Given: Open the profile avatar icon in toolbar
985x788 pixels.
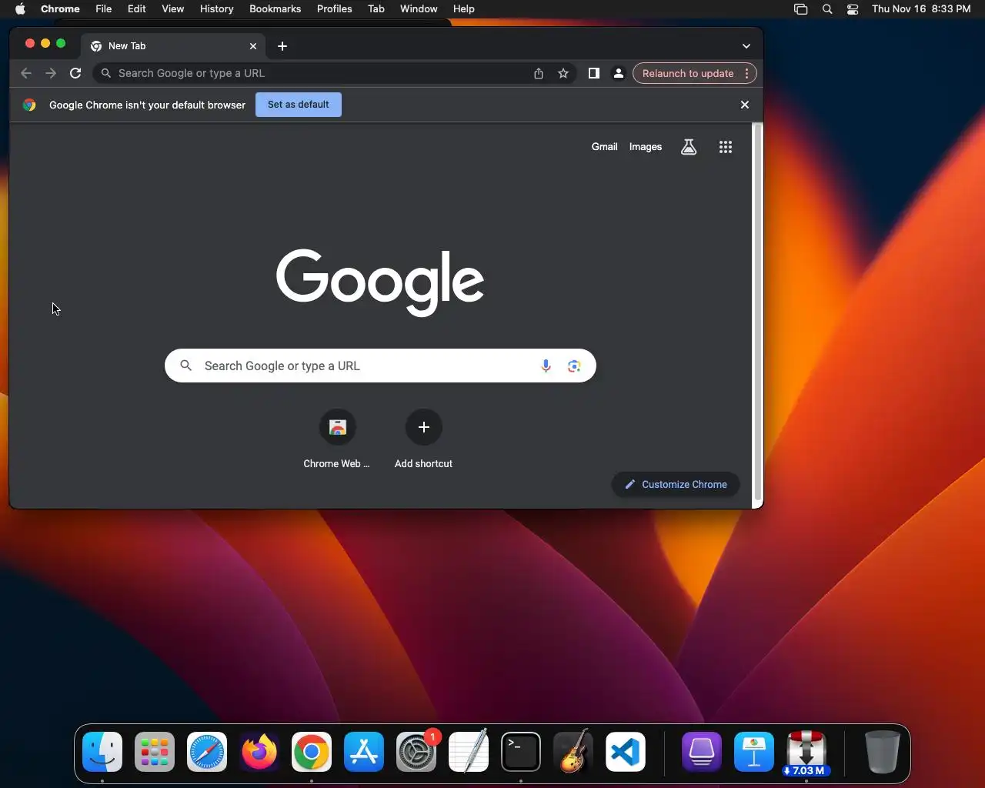Looking at the screenshot, I should (x=618, y=73).
